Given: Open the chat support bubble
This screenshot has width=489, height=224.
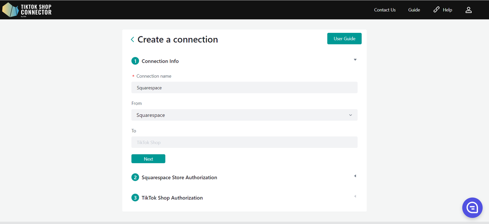Looking at the screenshot, I should [x=473, y=208].
